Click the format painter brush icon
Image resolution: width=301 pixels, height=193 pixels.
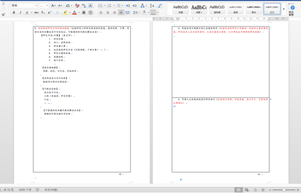pos(3,14)
